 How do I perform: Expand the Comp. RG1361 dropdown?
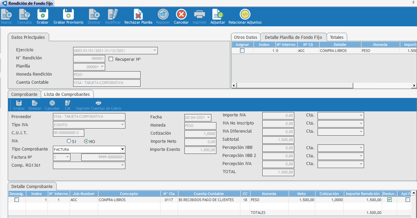pyautogui.click(x=122, y=165)
